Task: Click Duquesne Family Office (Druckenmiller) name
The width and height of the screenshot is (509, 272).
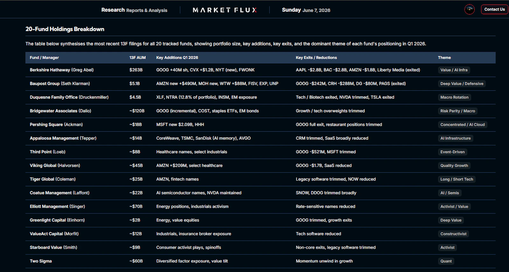Action: [x=69, y=97]
